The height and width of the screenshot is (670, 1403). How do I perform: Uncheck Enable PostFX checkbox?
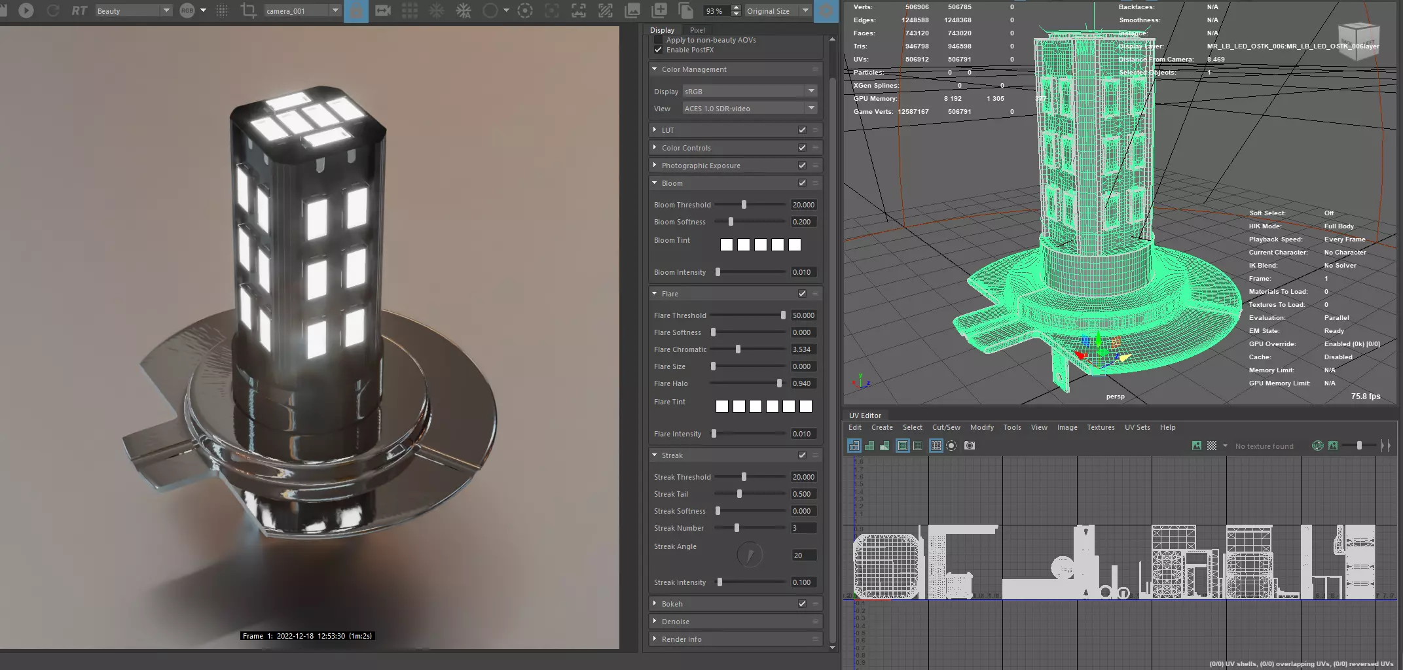[658, 50]
